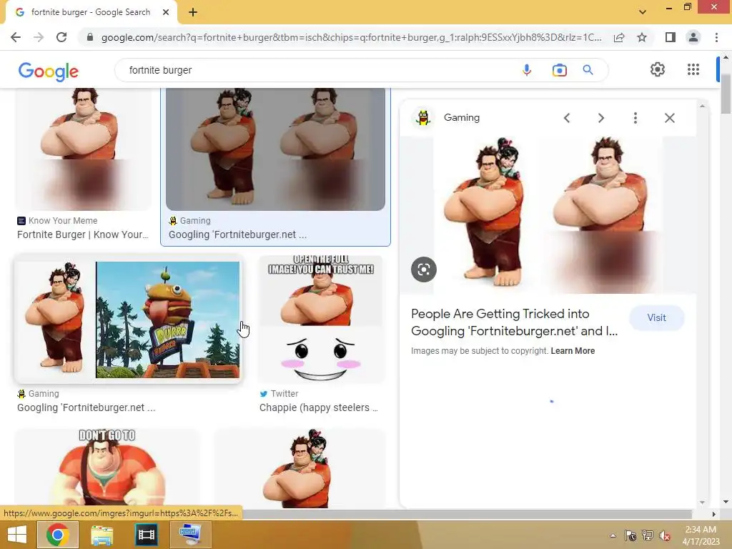Image resolution: width=732 pixels, height=549 pixels.
Task: Open the Windows Start menu
Action: pos(17,535)
